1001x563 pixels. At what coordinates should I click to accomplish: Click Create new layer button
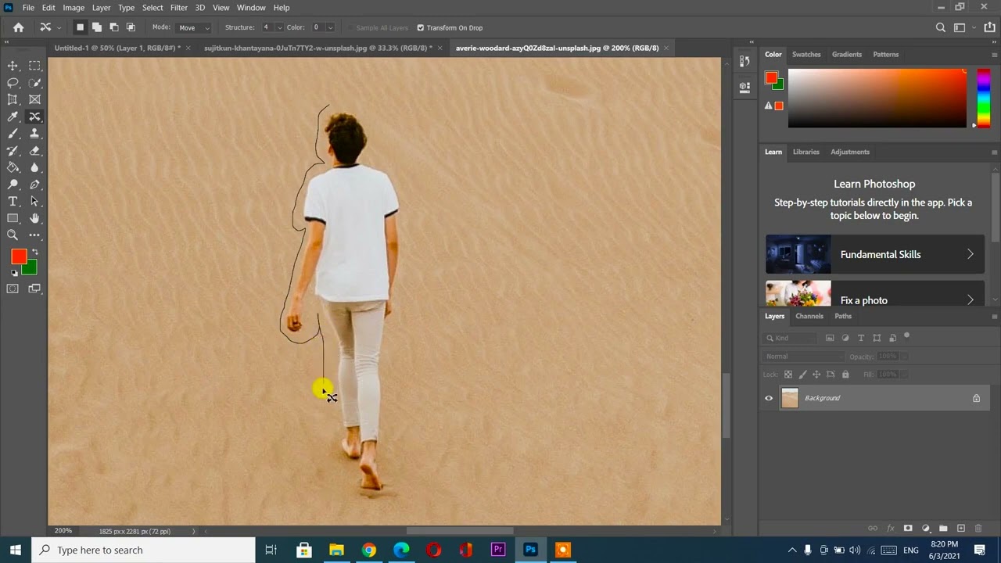(961, 529)
